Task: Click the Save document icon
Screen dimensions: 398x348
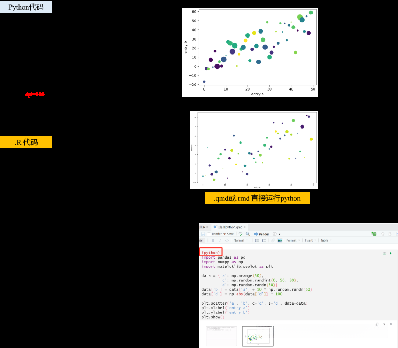Action: [203, 234]
